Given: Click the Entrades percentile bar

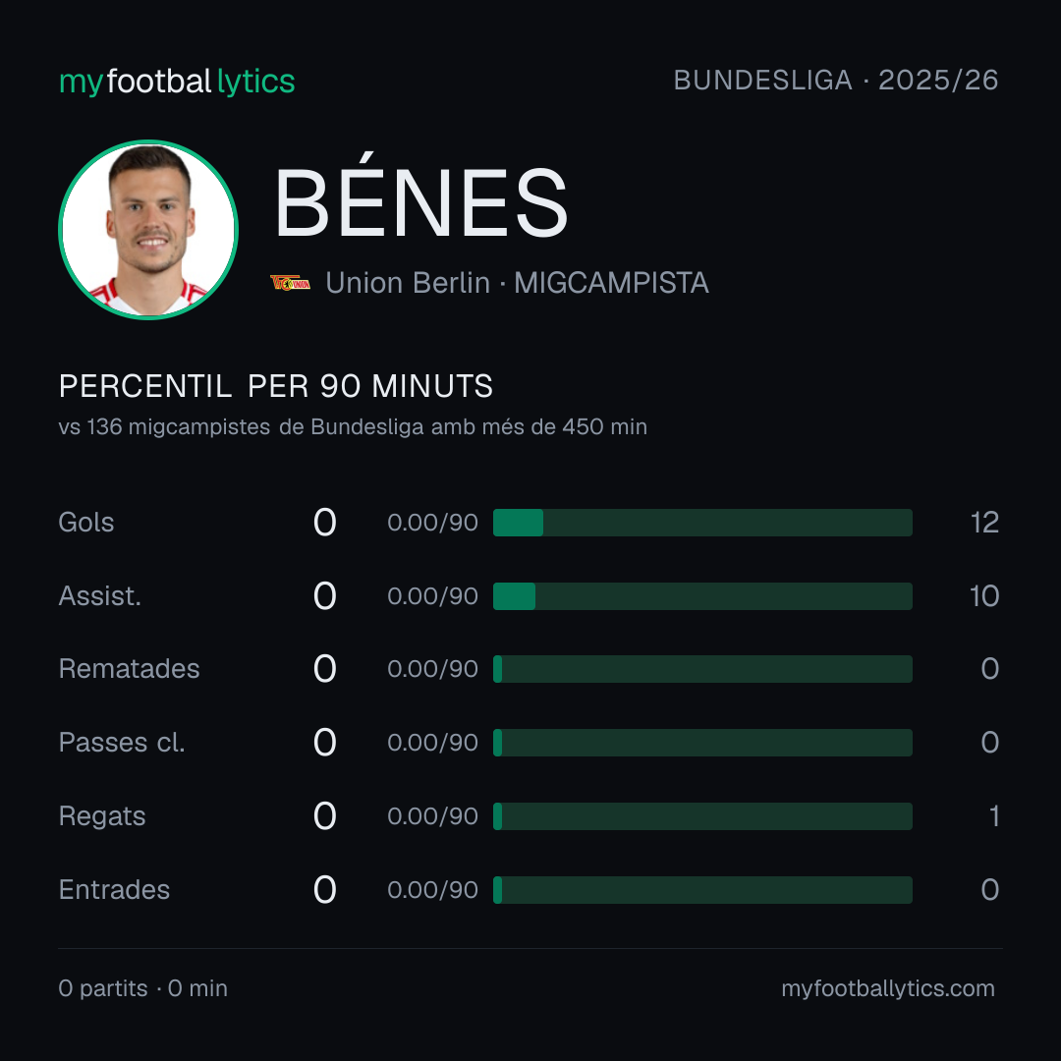Looking at the screenshot, I should [x=702, y=890].
